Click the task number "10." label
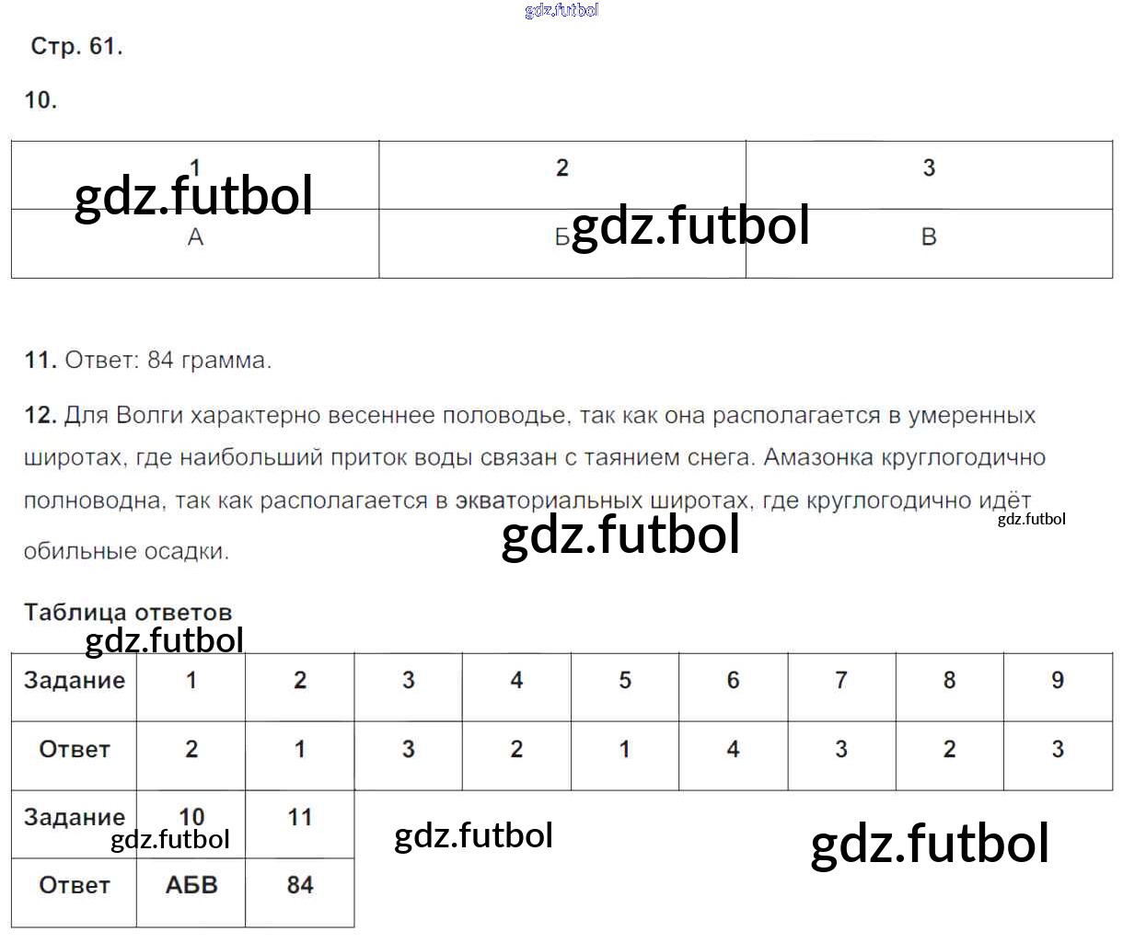 pos(41,100)
